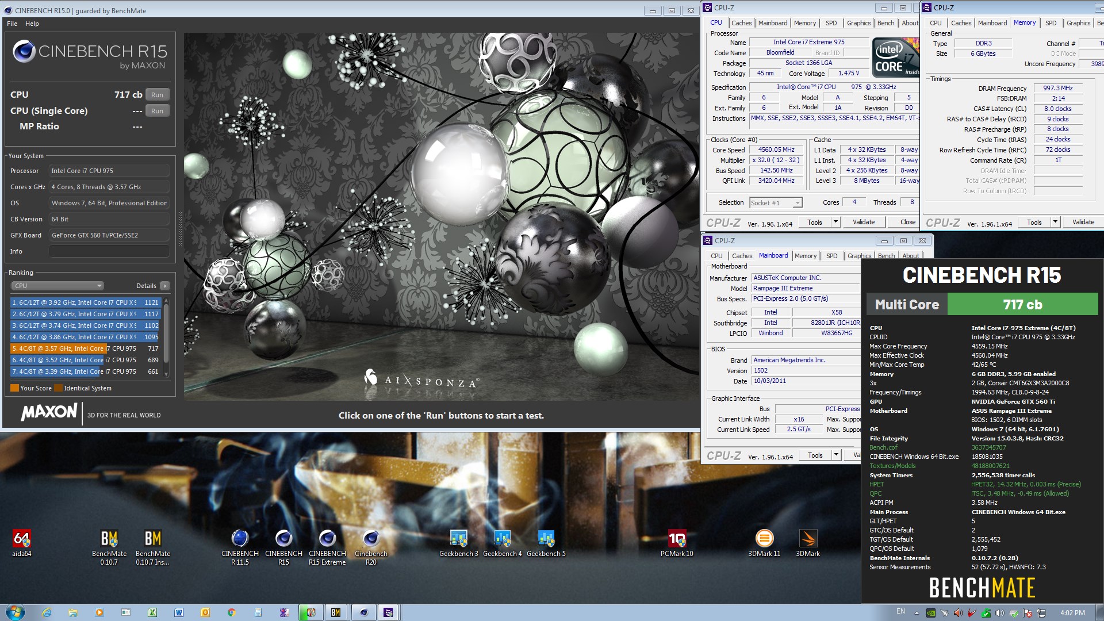Screen dimensions: 1104x621
Task: Click Show desktop button at taskbar end
Action: (1099, 612)
